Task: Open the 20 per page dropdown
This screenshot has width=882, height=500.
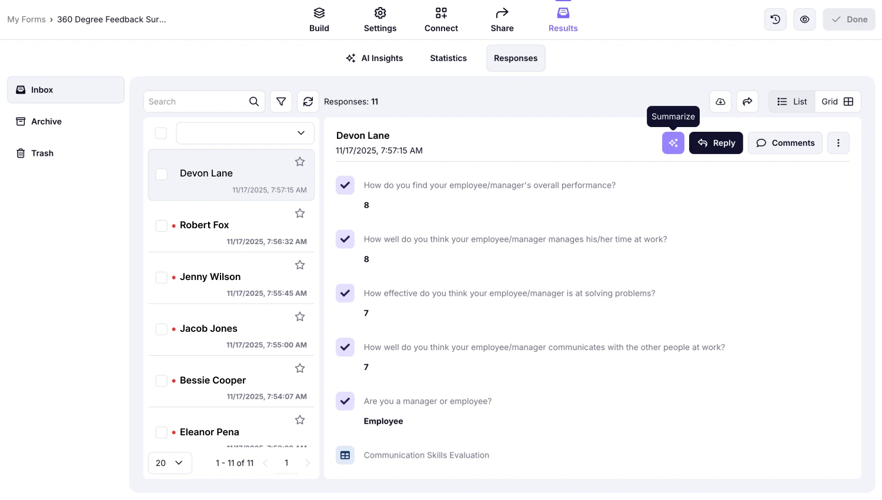Action: click(170, 463)
